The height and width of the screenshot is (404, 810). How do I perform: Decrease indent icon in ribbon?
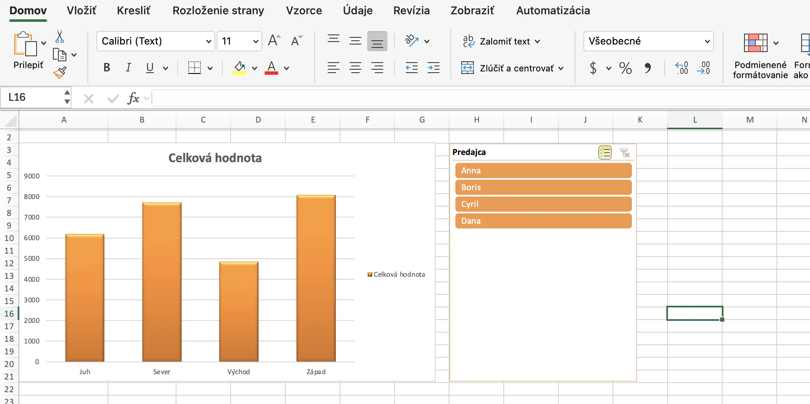point(412,68)
